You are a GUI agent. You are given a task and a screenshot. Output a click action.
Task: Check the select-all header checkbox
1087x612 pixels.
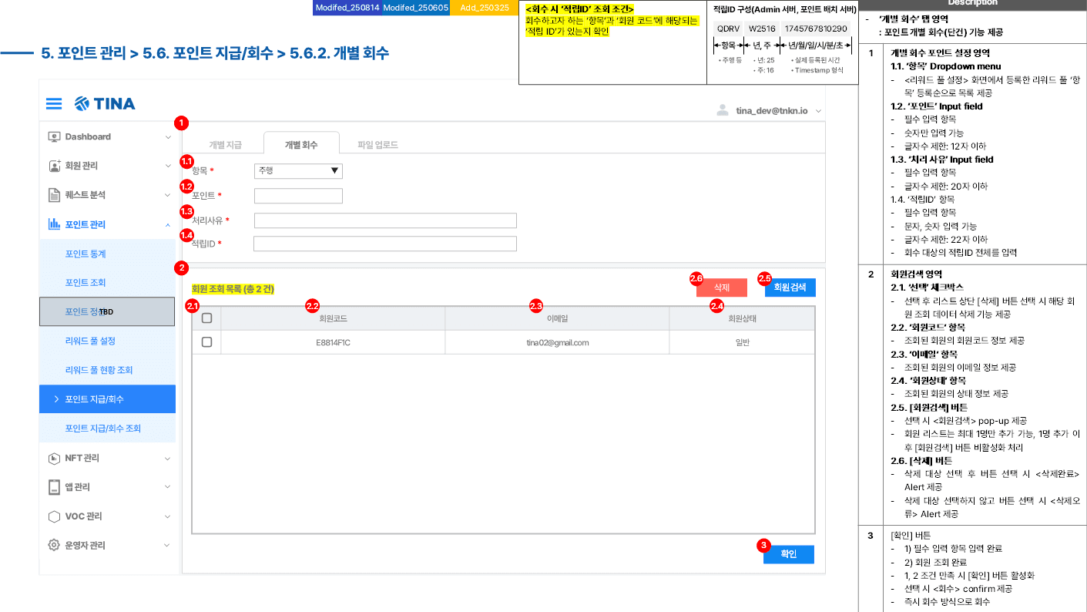tap(206, 318)
